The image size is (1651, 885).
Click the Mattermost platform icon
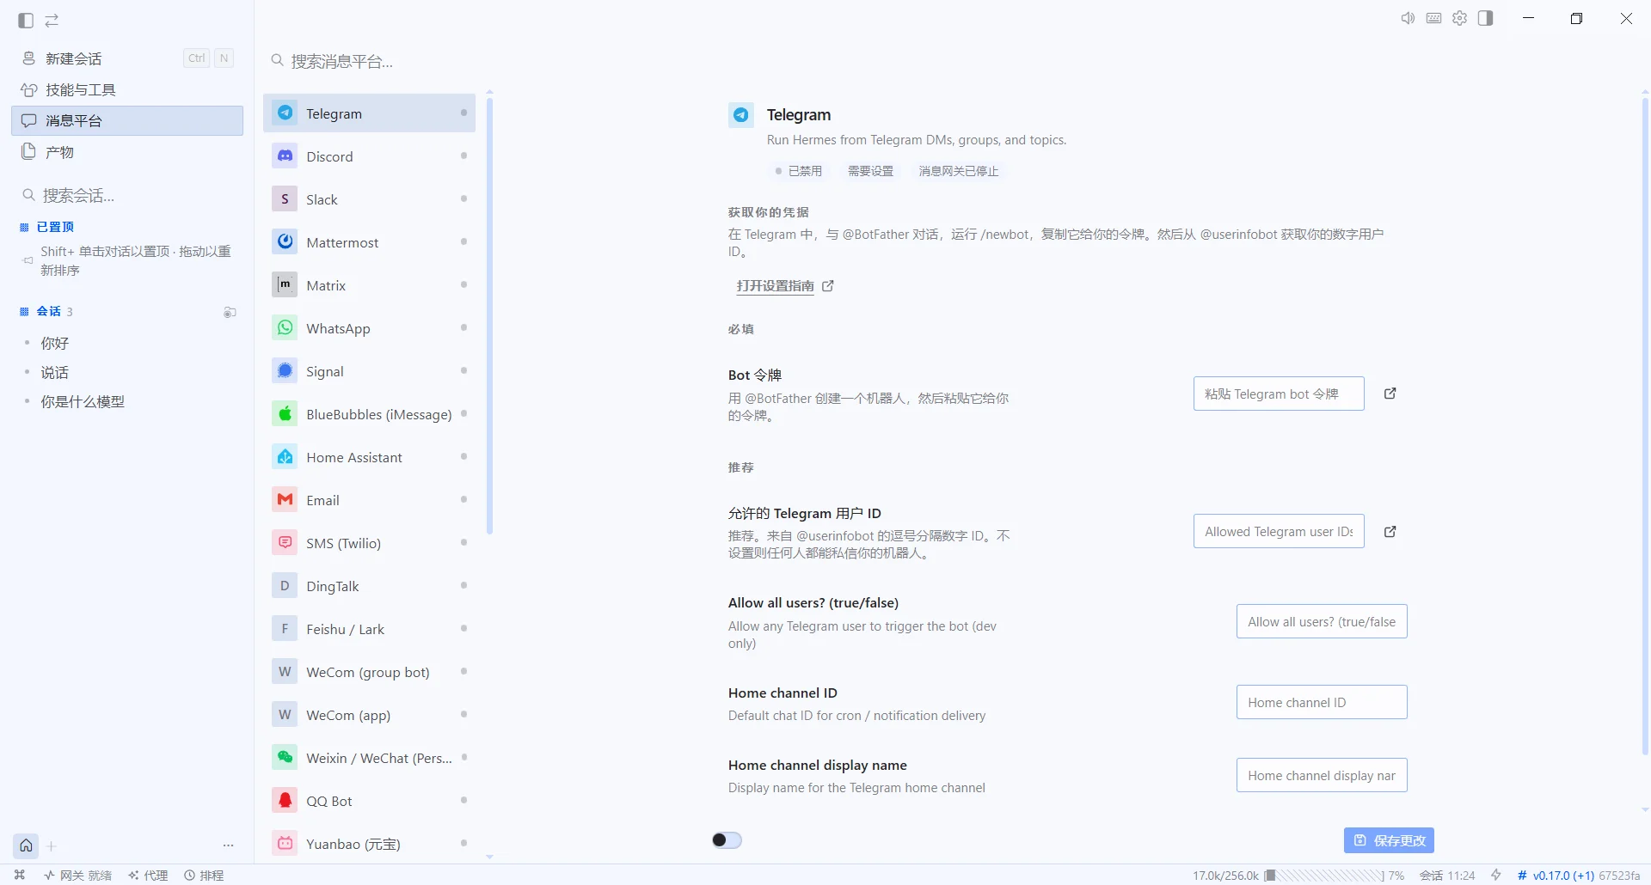point(285,242)
